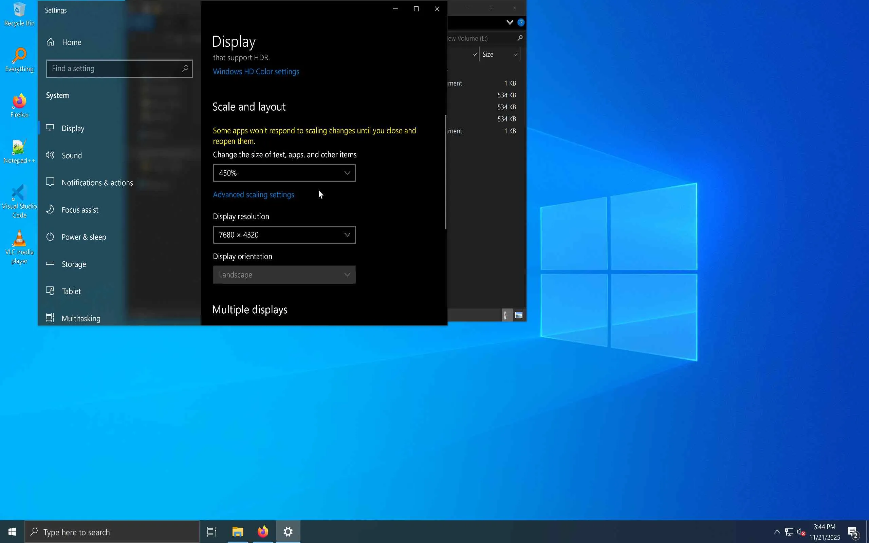Select the Display menu item
869x543 pixels.
73,129
